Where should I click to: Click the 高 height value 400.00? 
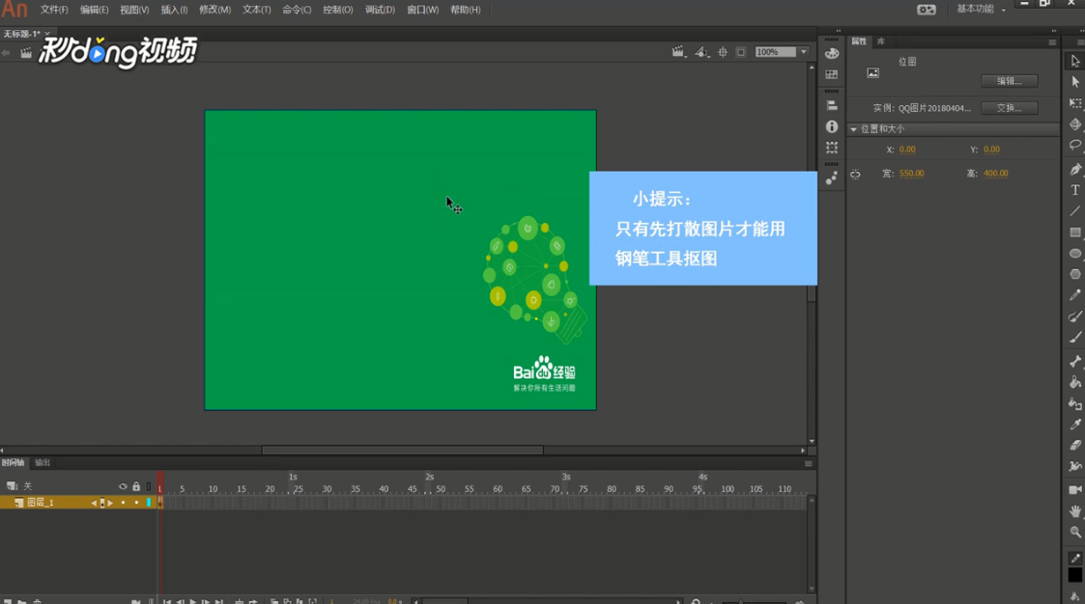click(x=996, y=174)
